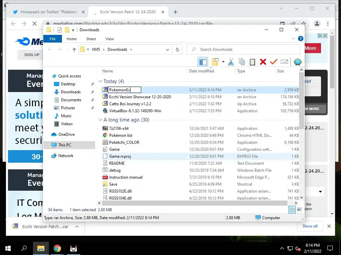Collapse the Today (4) group

coord(100,81)
